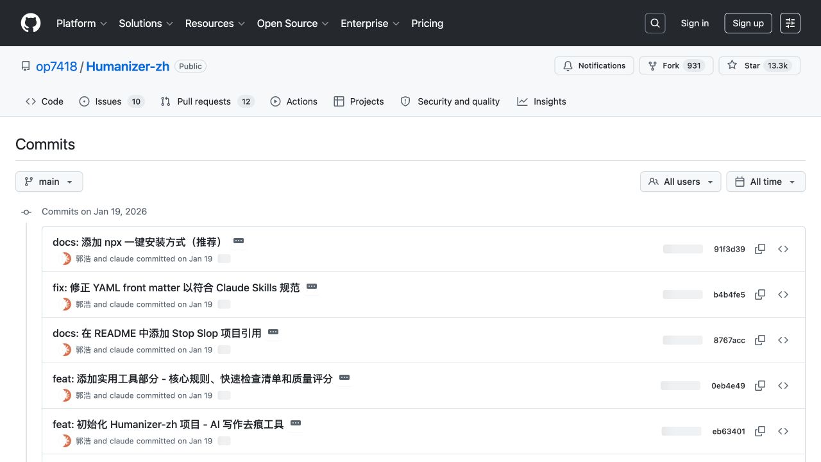Screen dimensions: 821x462
Task: Open the All time date filter
Action: (x=766, y=182)
